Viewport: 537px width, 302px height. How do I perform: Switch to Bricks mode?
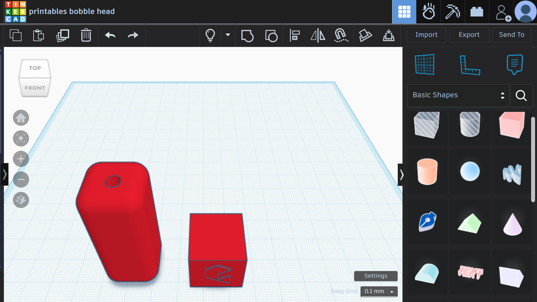click(x=477, y=12)
